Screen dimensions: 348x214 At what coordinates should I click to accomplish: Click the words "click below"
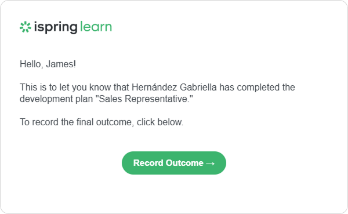(x=159, y=122)
